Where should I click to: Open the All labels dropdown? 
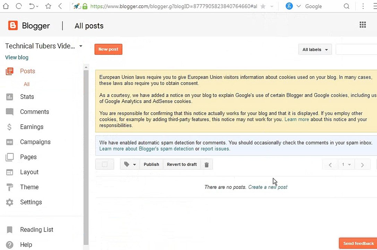(x=315, y=50)
